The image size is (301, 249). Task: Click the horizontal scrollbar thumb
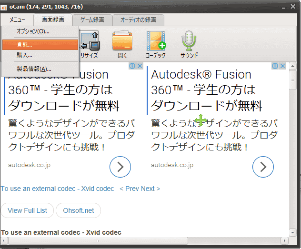coord(98,240)
